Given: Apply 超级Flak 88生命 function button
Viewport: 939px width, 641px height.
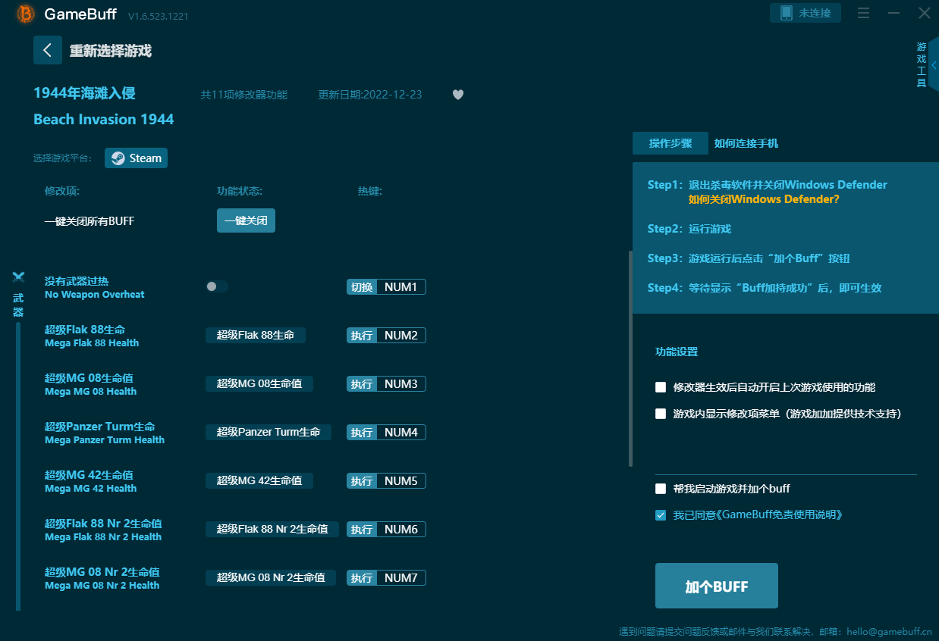Looking at the screenshot, I should click(x=256, y=335).
